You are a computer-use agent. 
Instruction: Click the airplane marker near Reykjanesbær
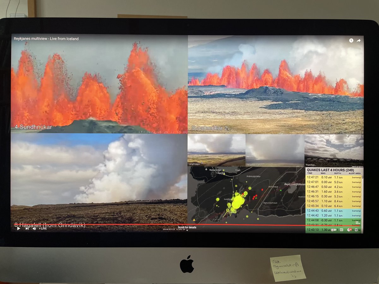(206, 169)
